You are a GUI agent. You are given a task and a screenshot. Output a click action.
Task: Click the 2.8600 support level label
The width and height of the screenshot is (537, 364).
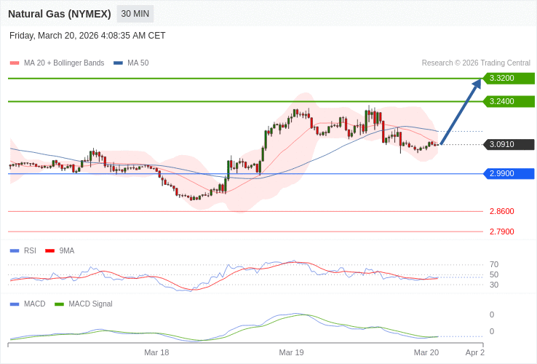point(501,211)
